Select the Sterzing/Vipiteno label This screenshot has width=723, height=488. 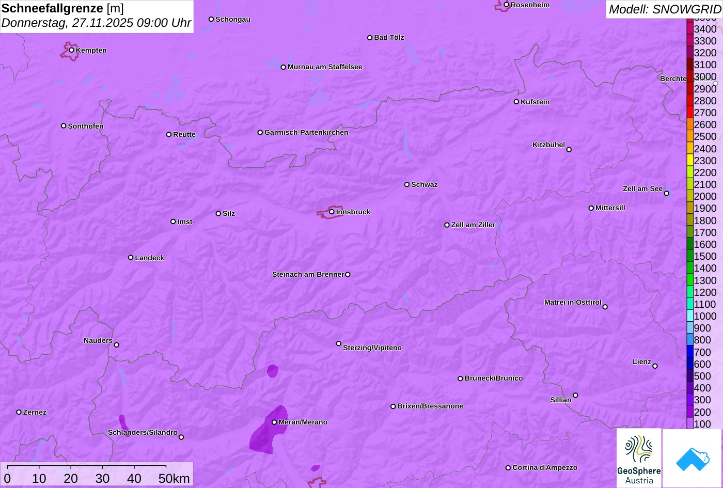pos(372,348)
